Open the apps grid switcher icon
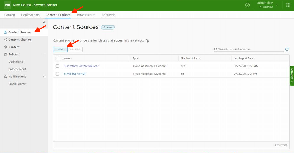Image resolution: width=294 pixels, height=153 pixels. click(x=288, y=5)
